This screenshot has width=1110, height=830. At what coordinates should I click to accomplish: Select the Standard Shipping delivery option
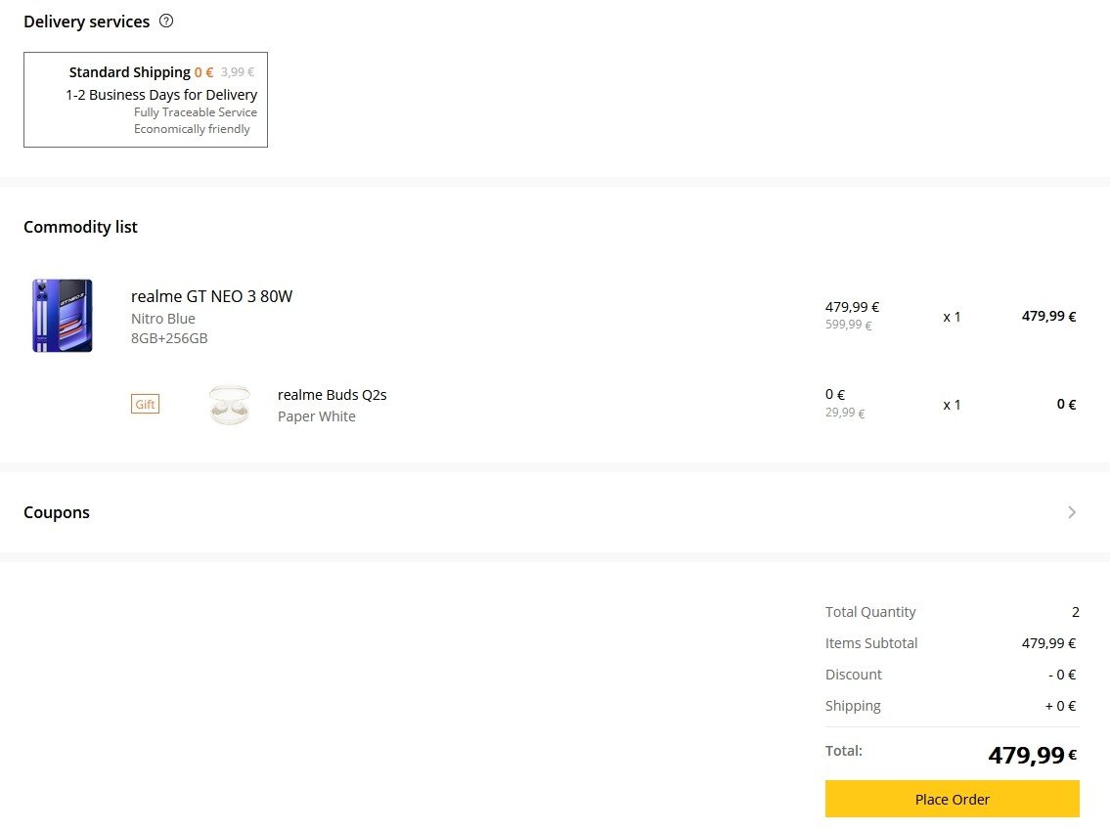[146, 100]
